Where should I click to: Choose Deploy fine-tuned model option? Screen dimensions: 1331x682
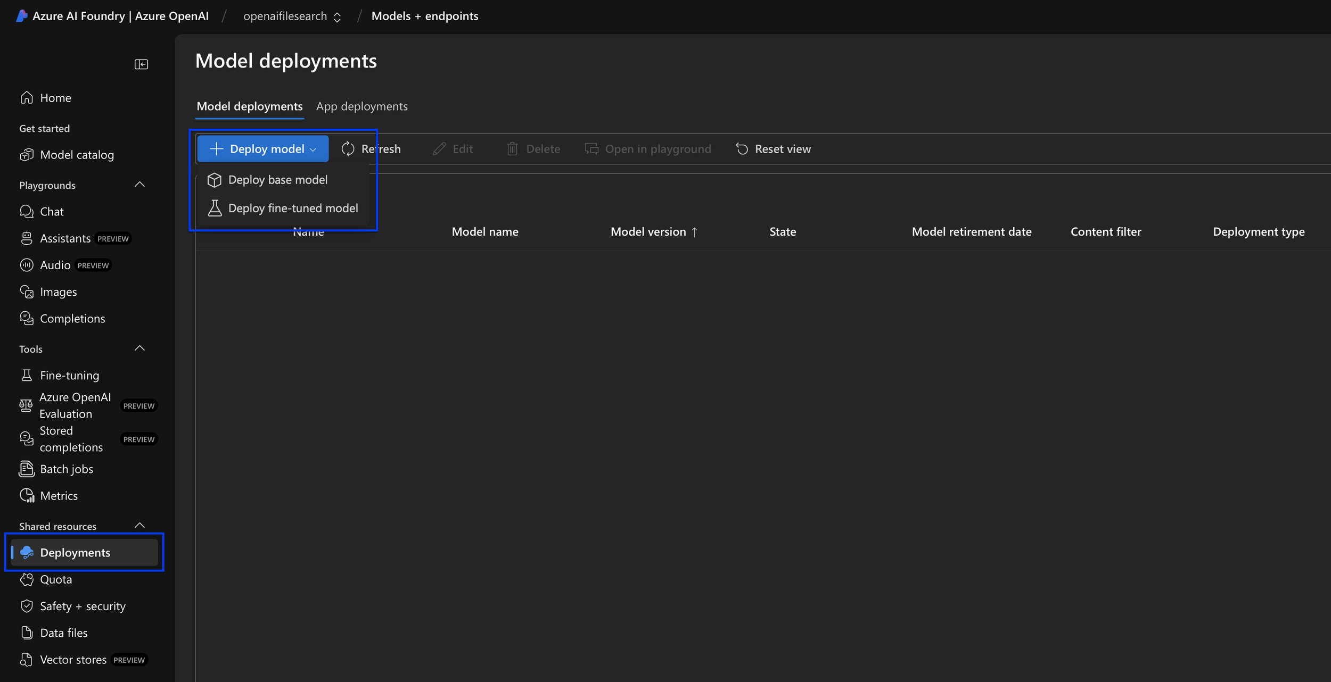292,208
